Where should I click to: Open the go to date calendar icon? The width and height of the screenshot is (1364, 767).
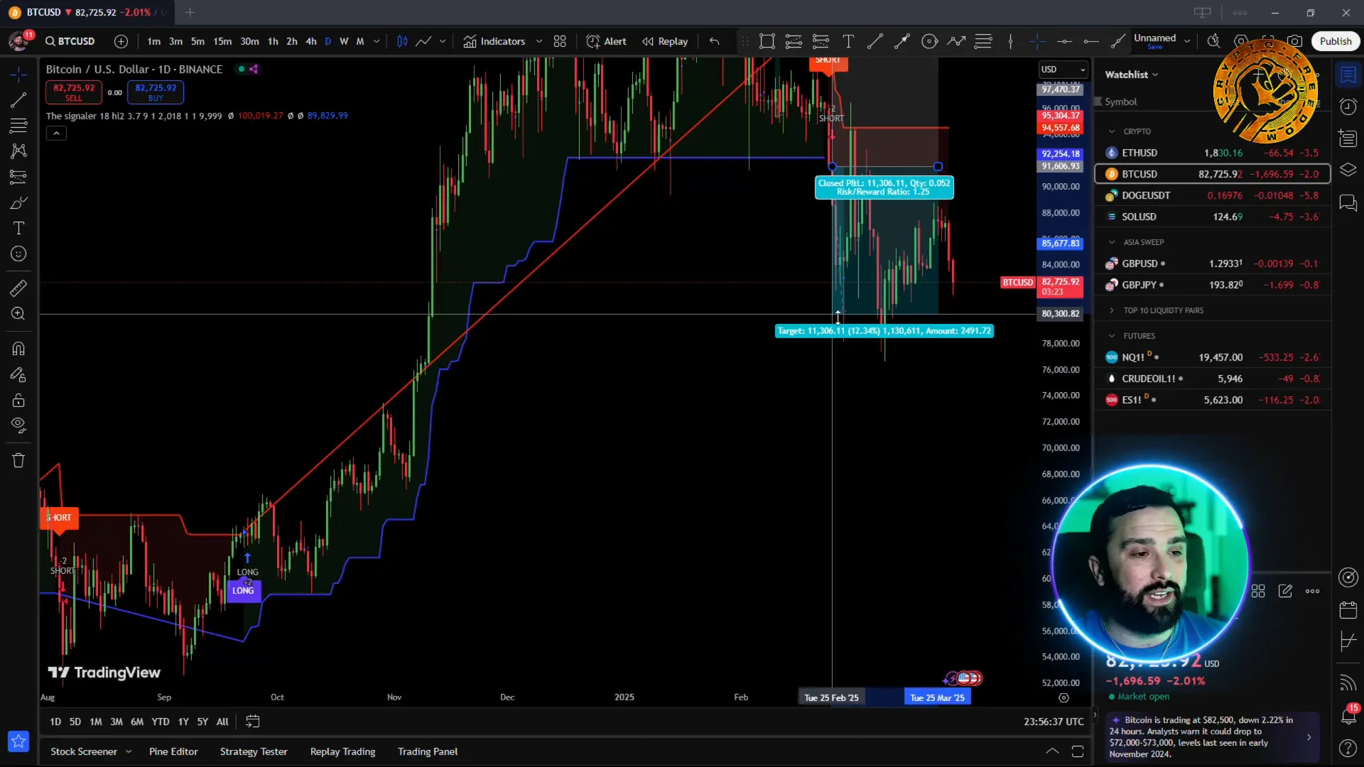tap(252, 722)
